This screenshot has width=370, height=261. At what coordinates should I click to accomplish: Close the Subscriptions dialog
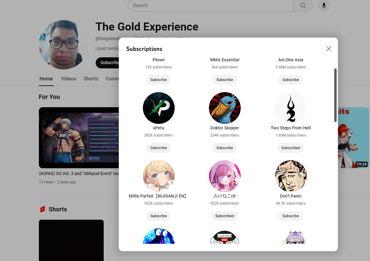click(x=328, y=49)
